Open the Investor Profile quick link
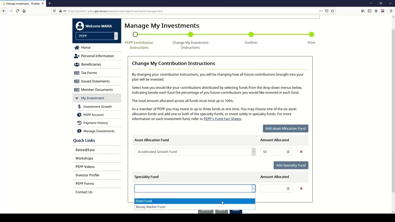The image size is (395, 222). (x=87, y=175)
